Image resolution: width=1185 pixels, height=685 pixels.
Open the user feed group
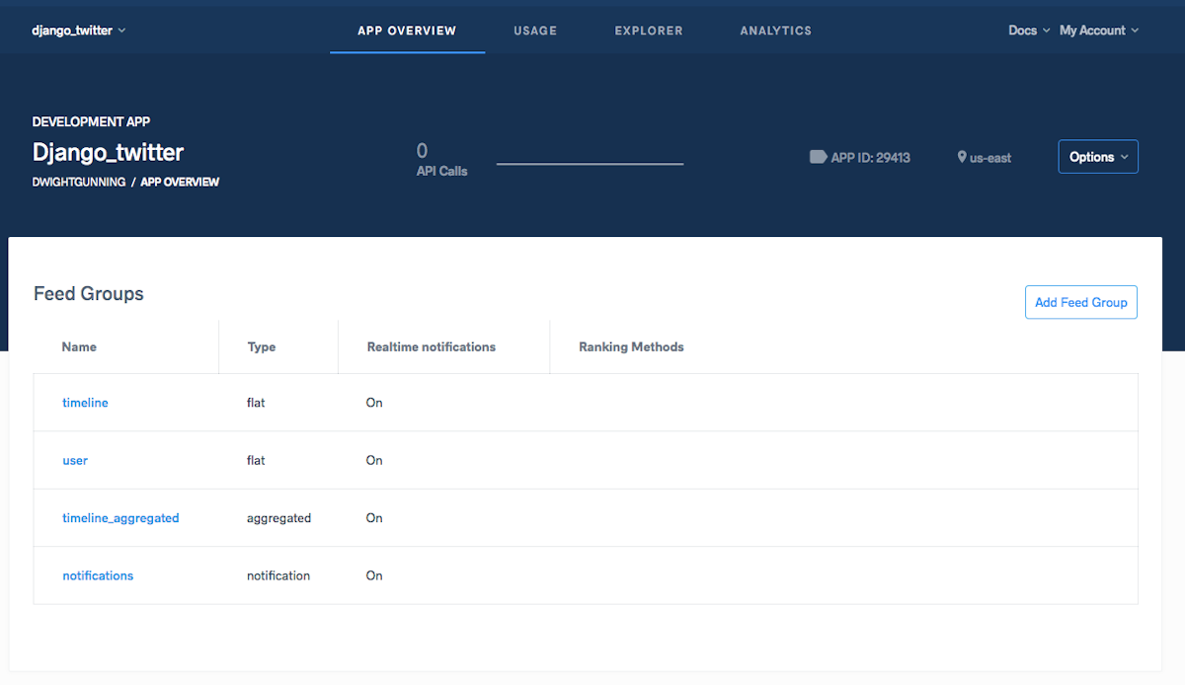75,460
